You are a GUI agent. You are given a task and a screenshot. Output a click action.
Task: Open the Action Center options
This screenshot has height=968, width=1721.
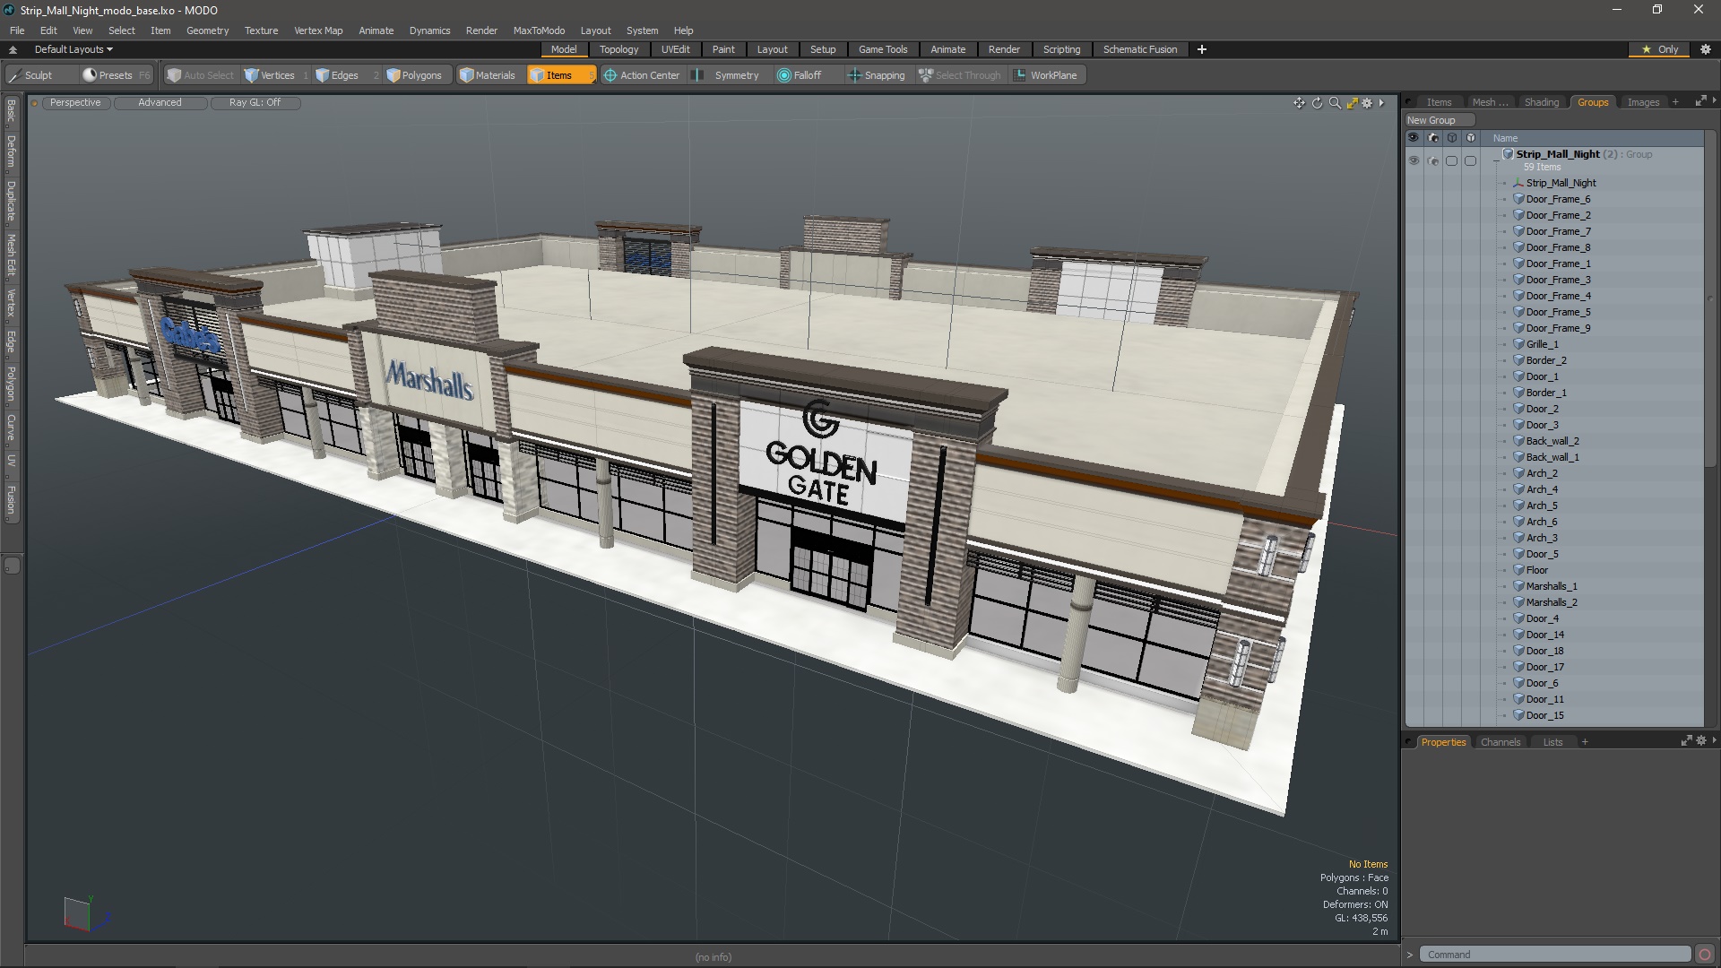(x=642, y=75)
